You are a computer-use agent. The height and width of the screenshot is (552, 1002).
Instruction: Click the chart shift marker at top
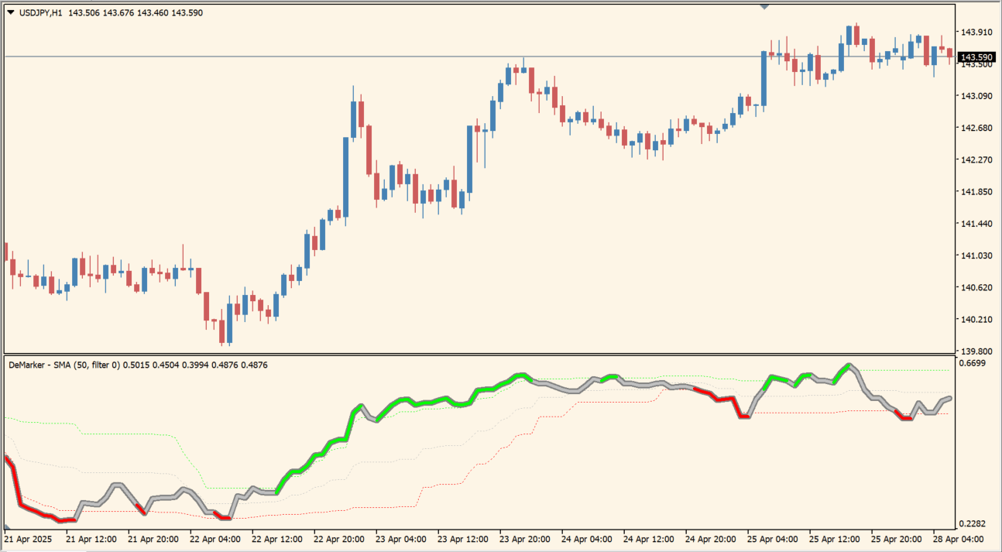[x=764, y=7]
